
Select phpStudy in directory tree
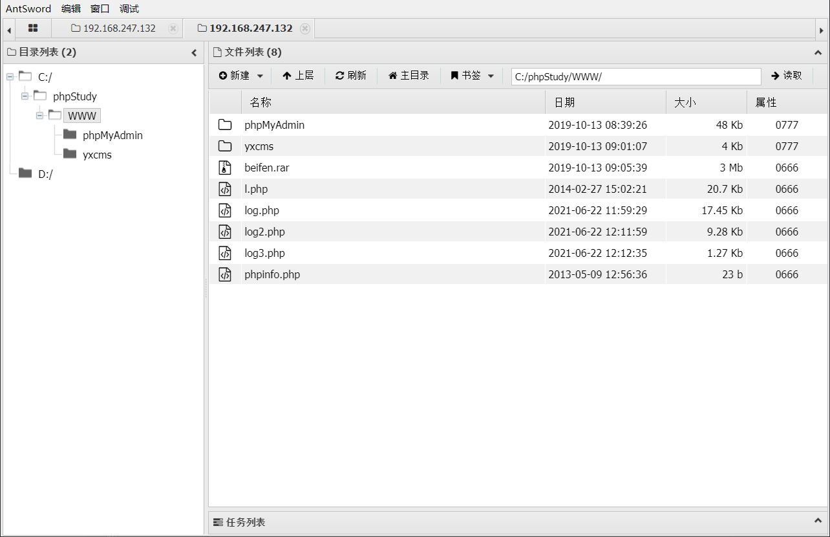click(x=75, y=96)
